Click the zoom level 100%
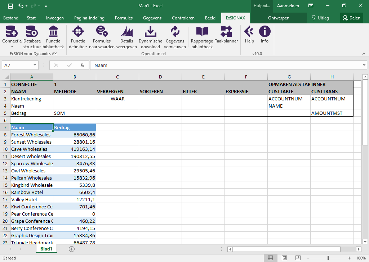The width and height of the screenshot is (369, 262). 361,258
